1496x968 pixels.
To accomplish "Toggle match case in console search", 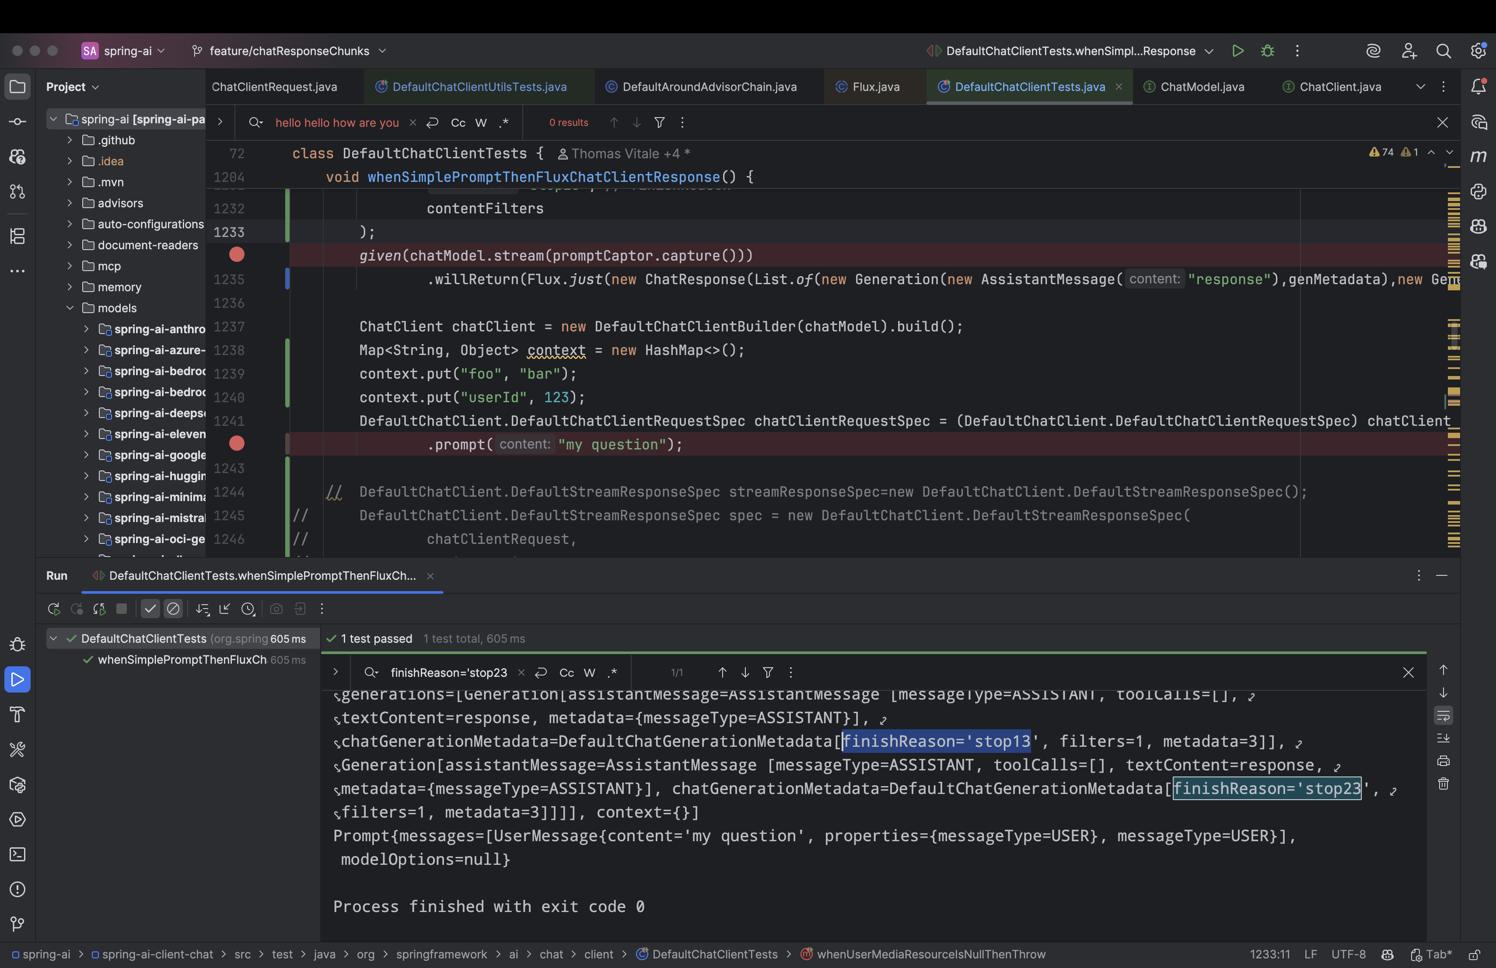I will pos(566,673).
